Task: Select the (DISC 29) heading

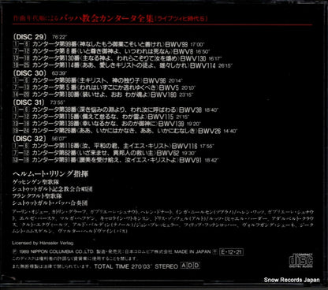Action: point(29,37)
